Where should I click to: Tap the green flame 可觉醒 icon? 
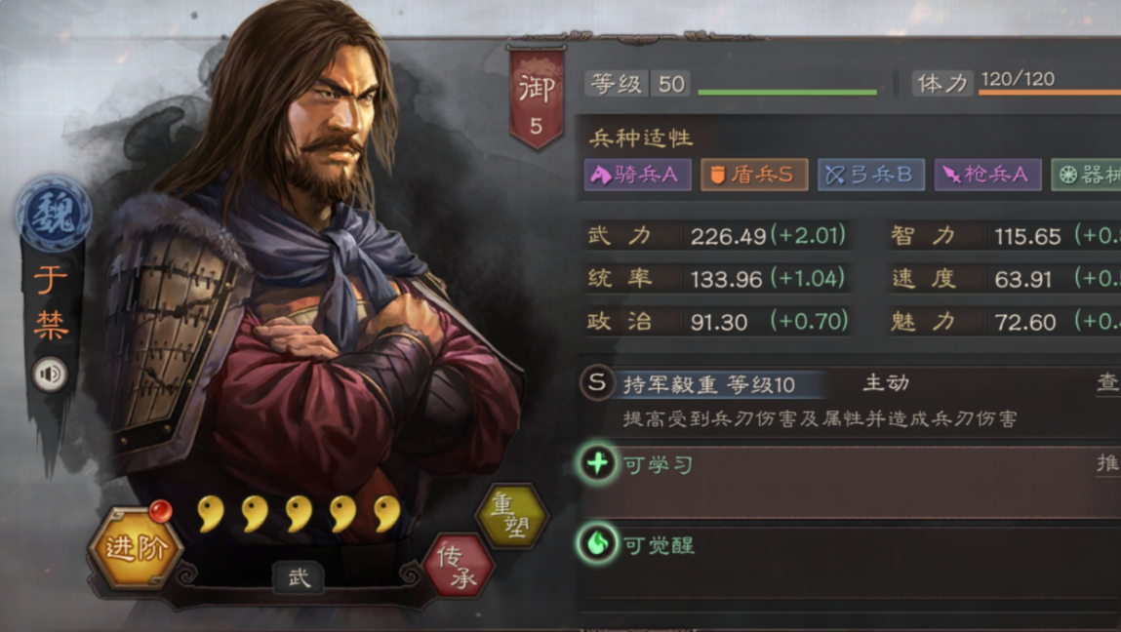point(598,543)
